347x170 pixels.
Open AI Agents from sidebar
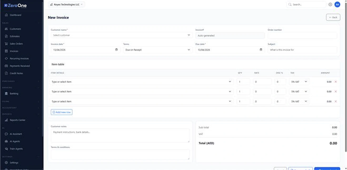15,141
